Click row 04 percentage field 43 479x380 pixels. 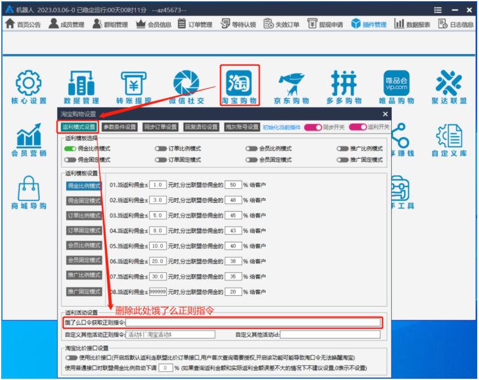pos(233,230)
